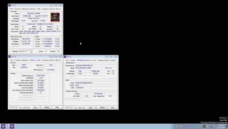Expand the Tools dropdown arrow in the Mainboard window

[95, 107]
